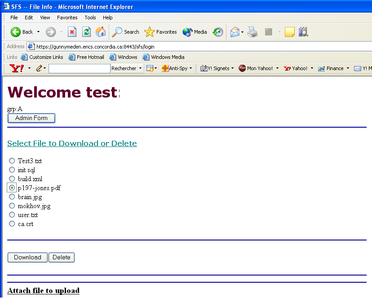This screenshot has width=372, height=298.
Task: Select the brain.jpg radio button
Action: pos(12,197)
